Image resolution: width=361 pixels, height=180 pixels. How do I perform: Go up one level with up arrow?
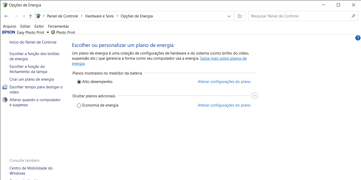pyautogui.click(x=31, y=16)
